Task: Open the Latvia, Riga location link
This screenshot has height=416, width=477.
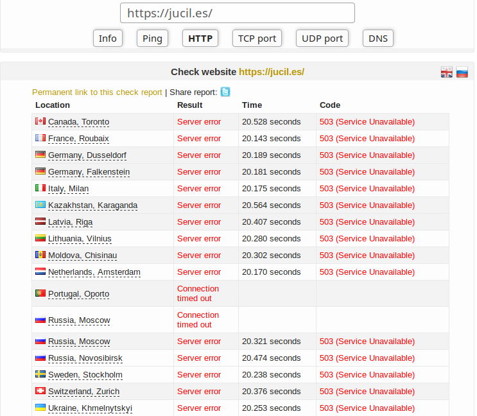Action: [x=70, y=222]
